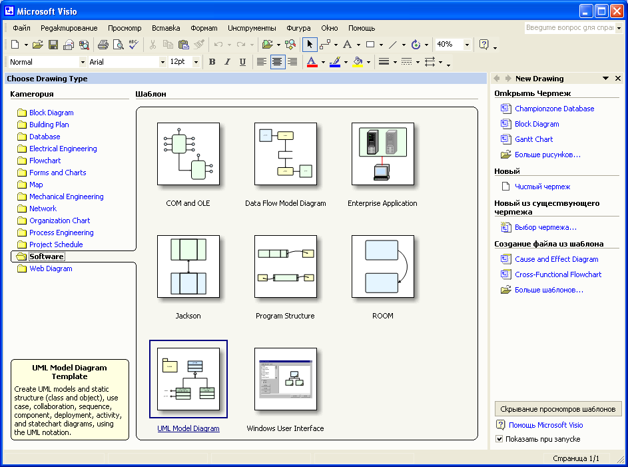628x467 pixels.
Task: Open the 12pt font size dropdown
Action: click(x=196, y=62)
